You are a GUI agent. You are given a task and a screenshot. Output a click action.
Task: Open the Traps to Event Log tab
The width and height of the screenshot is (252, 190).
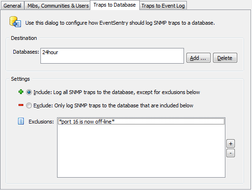point(163,6)
